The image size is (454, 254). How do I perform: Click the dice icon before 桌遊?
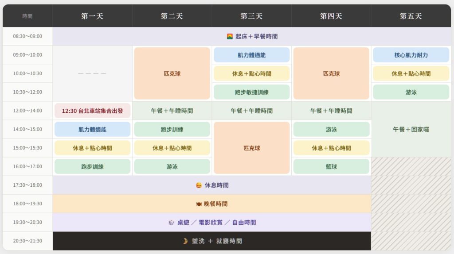coord(171,223)
